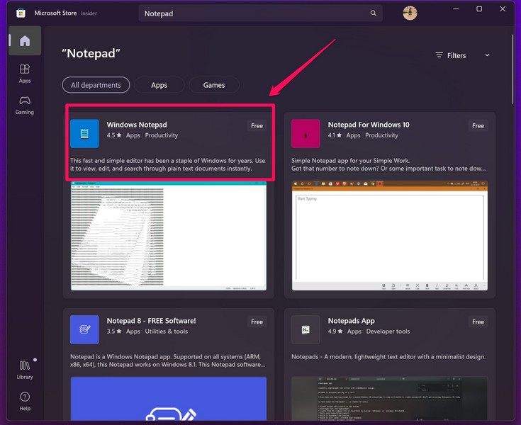Switch to the Apps filter tab
This screenshot has height=425, width=521.
[159, 85]
